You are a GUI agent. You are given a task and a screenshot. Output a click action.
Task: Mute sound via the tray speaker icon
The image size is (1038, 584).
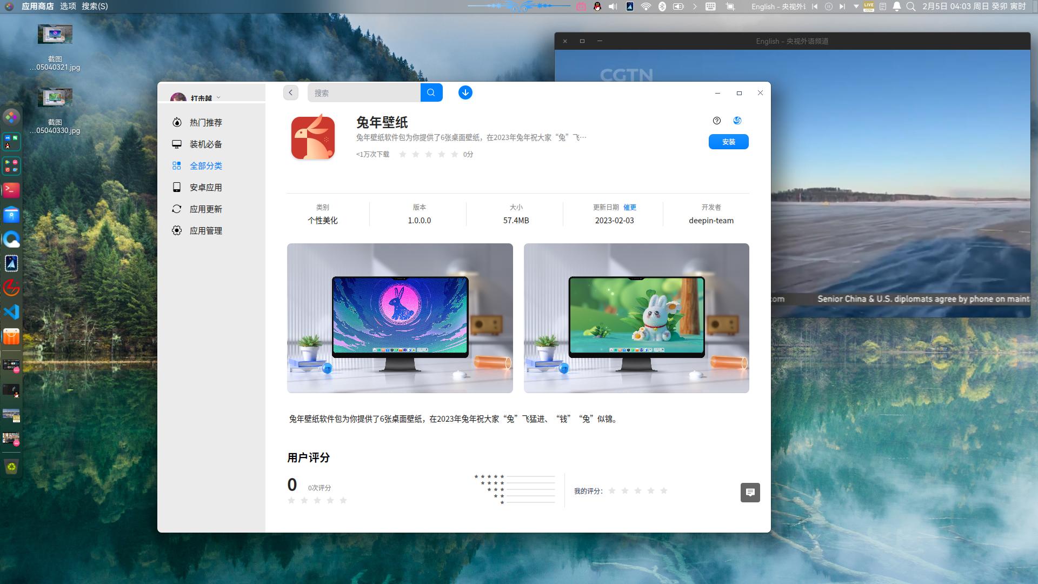tap(611, 6)
